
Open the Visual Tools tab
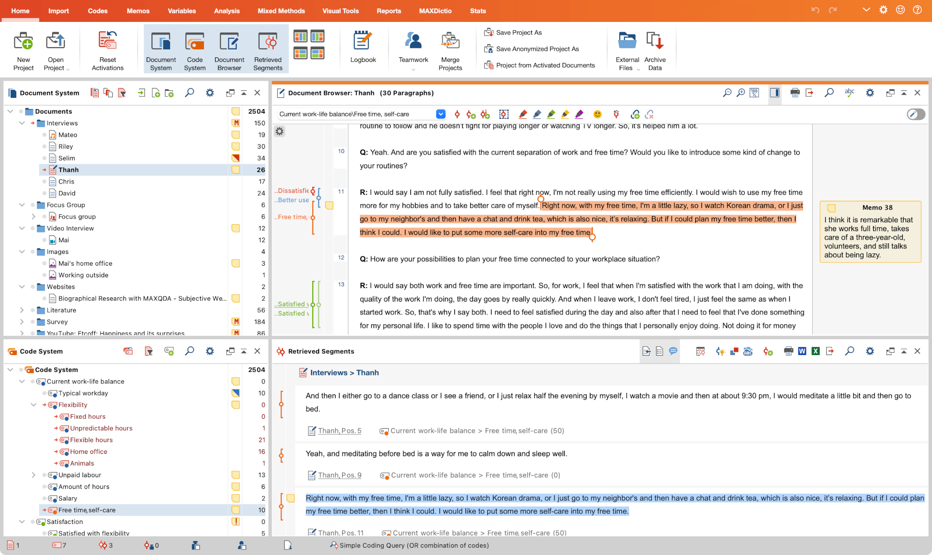coord(341,11)
